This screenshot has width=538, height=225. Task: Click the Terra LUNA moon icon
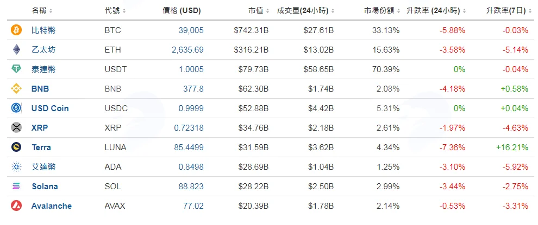(16, 147)
